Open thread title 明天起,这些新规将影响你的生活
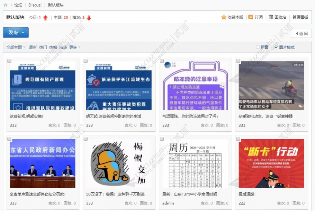315x211 pixels. pyautogui.click(x=114, y=117)
